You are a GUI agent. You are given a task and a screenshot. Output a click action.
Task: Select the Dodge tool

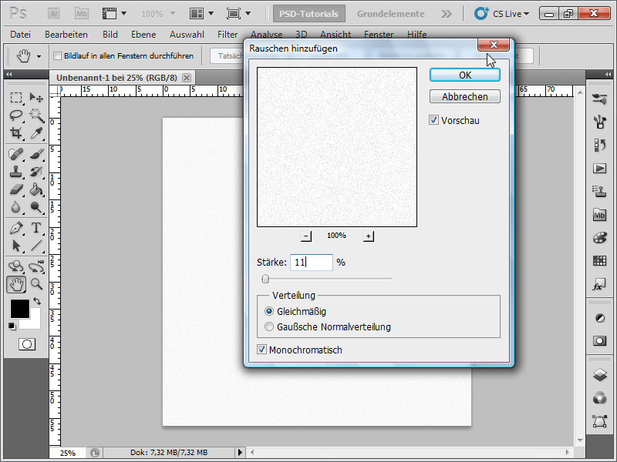click(x=36, y=207)
